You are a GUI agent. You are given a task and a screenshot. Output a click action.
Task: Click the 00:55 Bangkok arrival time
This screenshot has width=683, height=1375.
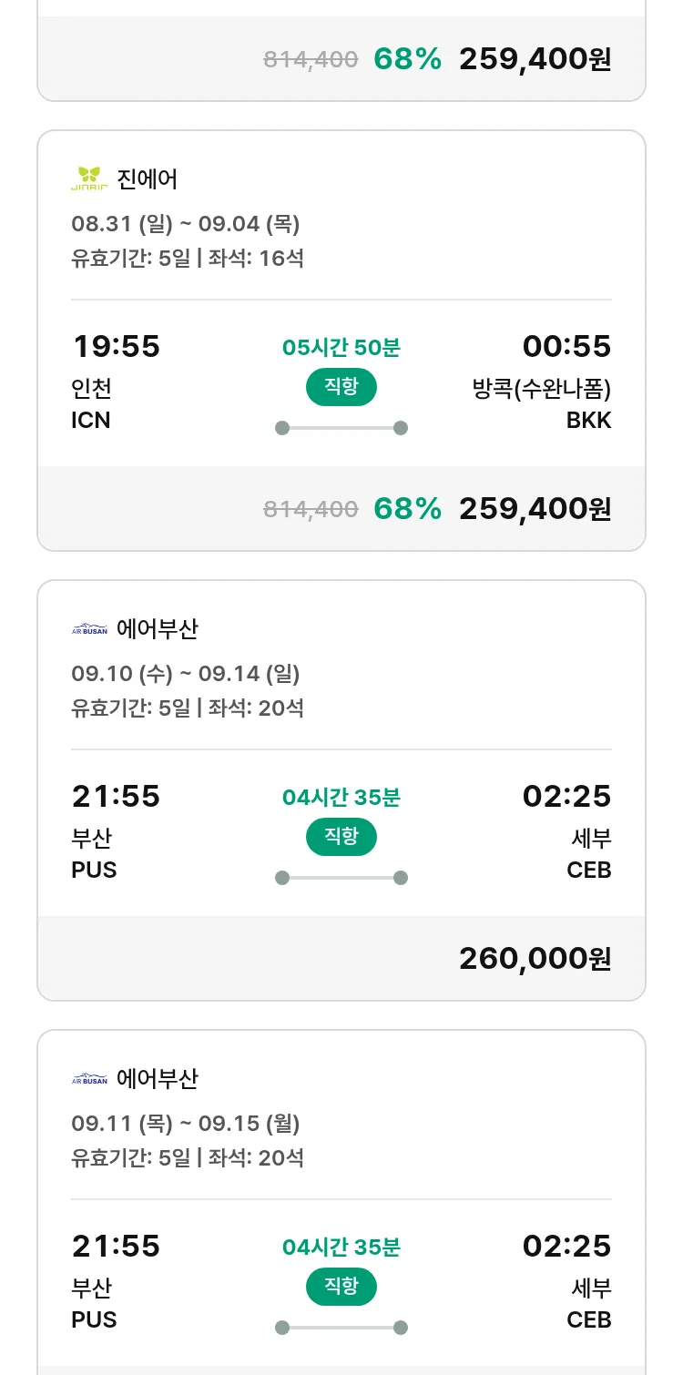click(x=566, y=347)
